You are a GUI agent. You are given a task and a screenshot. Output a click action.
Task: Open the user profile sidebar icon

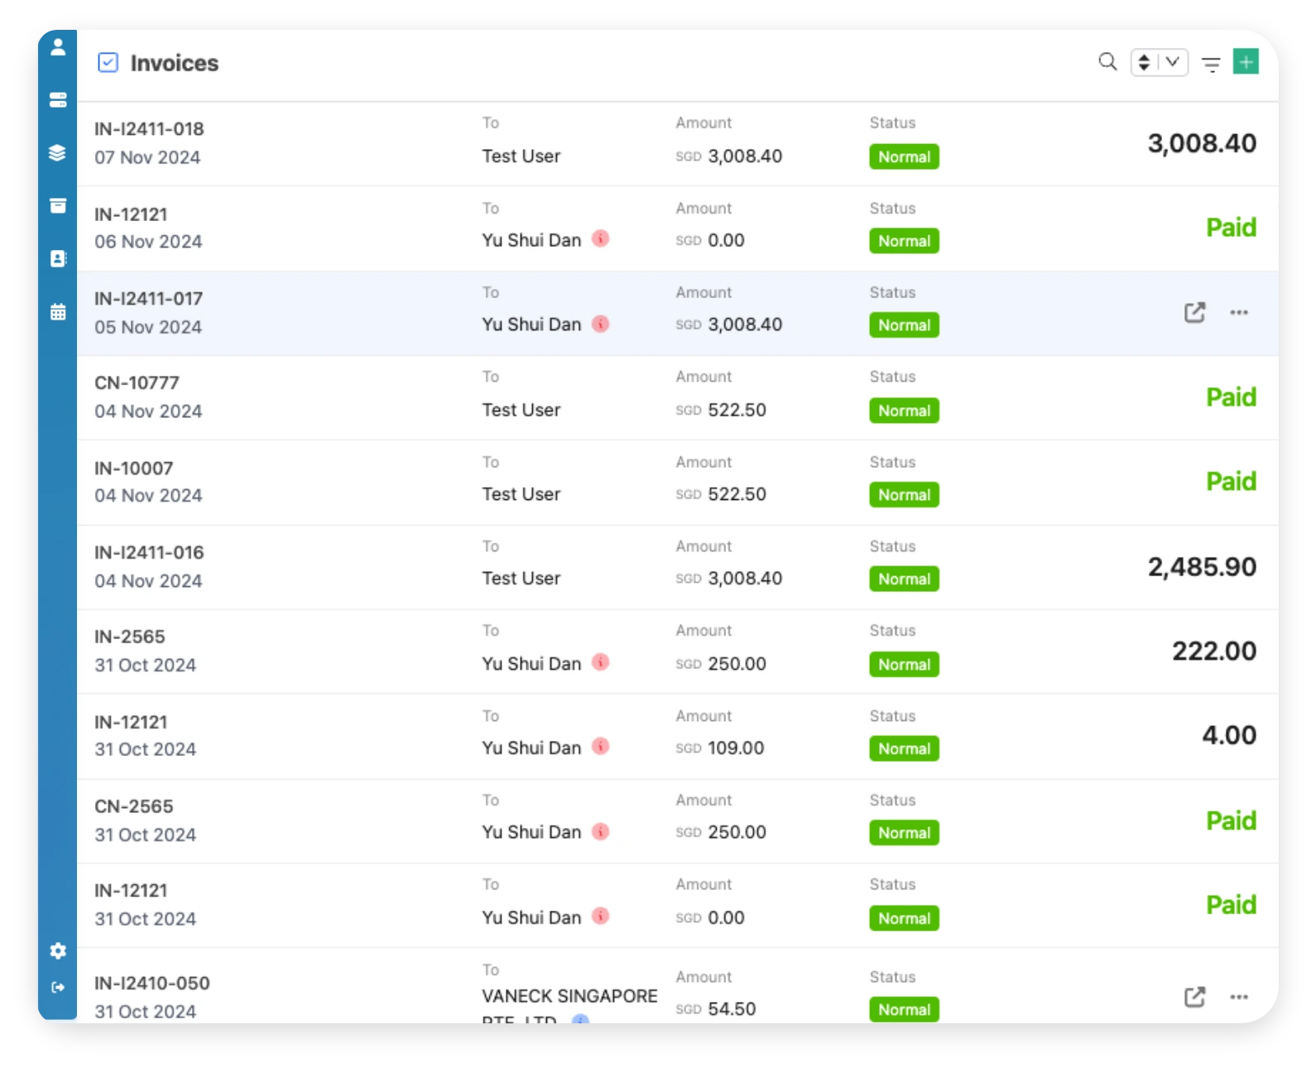click(x=58, y=47)
